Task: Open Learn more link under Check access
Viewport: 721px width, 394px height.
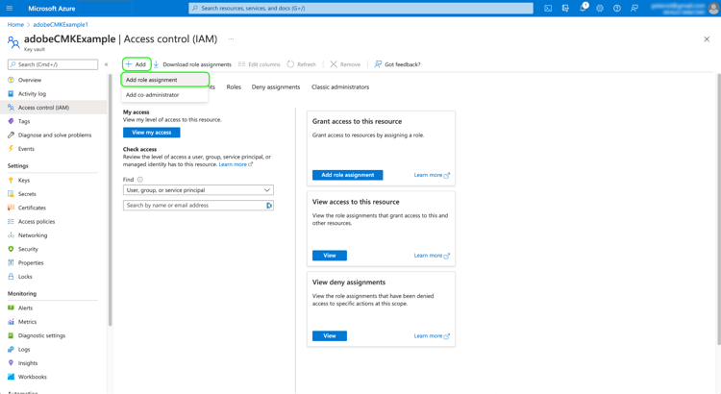Action: pyautogui.click(x=236, y=164)
